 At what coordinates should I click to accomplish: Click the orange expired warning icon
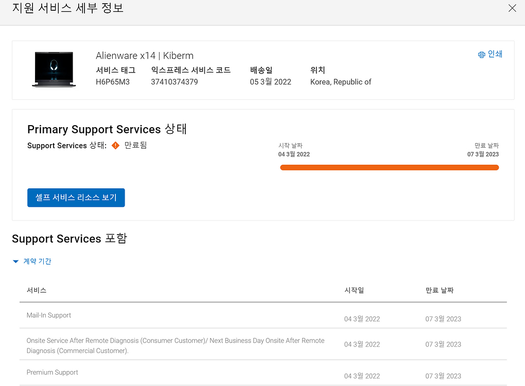point(115,146)
